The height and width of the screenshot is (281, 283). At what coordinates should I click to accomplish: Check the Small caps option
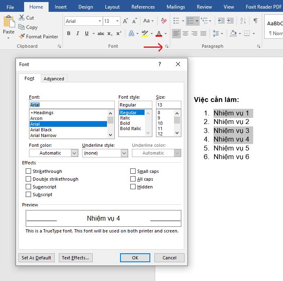click(133, 171)
